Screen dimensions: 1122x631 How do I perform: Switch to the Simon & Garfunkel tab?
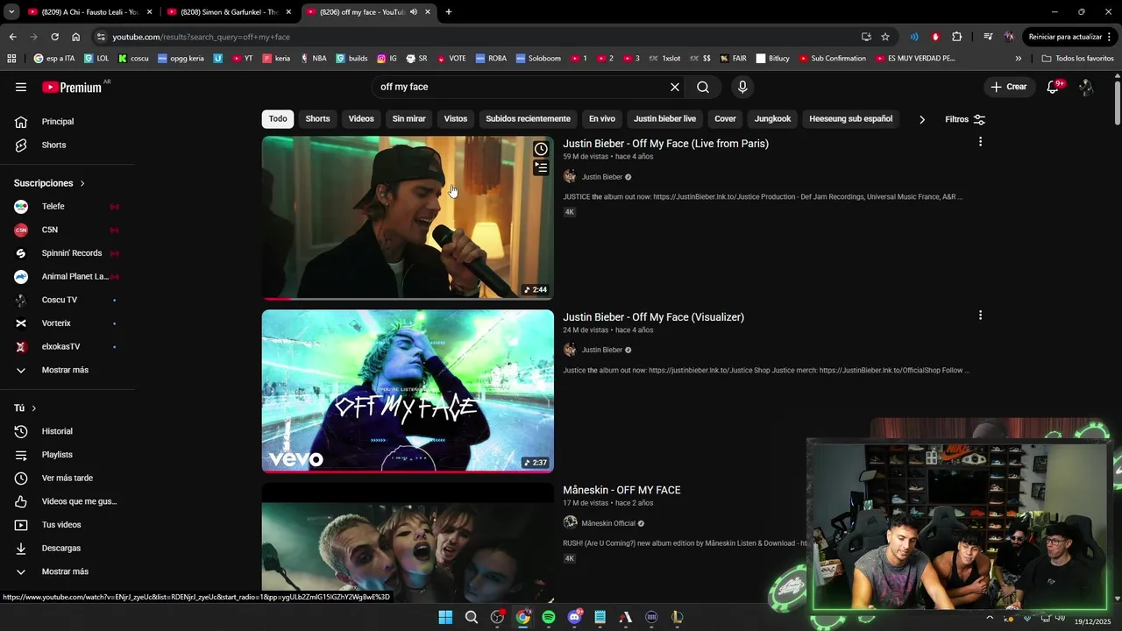click(x=230, y=12)
